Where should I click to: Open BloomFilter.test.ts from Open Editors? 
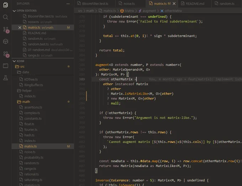[x=43, y=16]
